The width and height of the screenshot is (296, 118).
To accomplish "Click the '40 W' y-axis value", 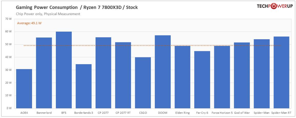I will click(x=9, y=57).
